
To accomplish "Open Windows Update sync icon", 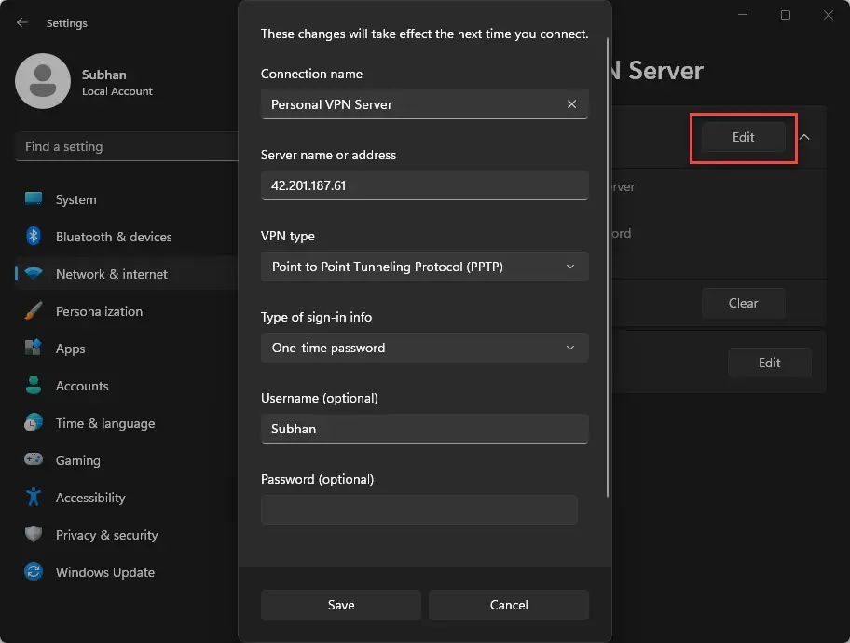I will (x=34, y=572).
